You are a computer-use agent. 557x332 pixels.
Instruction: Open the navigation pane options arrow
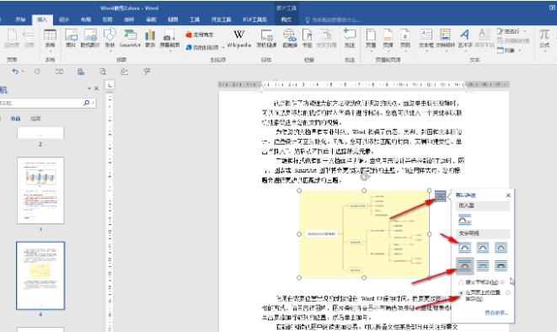click(x=89, y=88)
